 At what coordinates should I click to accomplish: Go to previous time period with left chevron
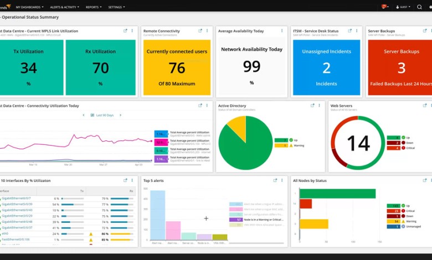click(84, 115)
